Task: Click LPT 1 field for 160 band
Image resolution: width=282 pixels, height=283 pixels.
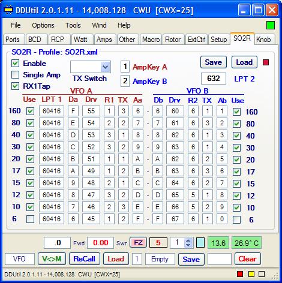Action: [x=52, y=111]
